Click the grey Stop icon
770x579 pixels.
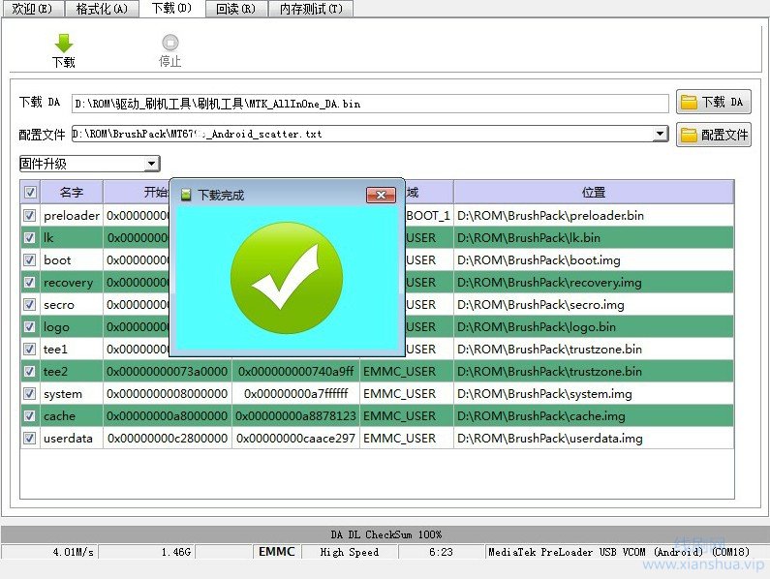click(170, 43)
